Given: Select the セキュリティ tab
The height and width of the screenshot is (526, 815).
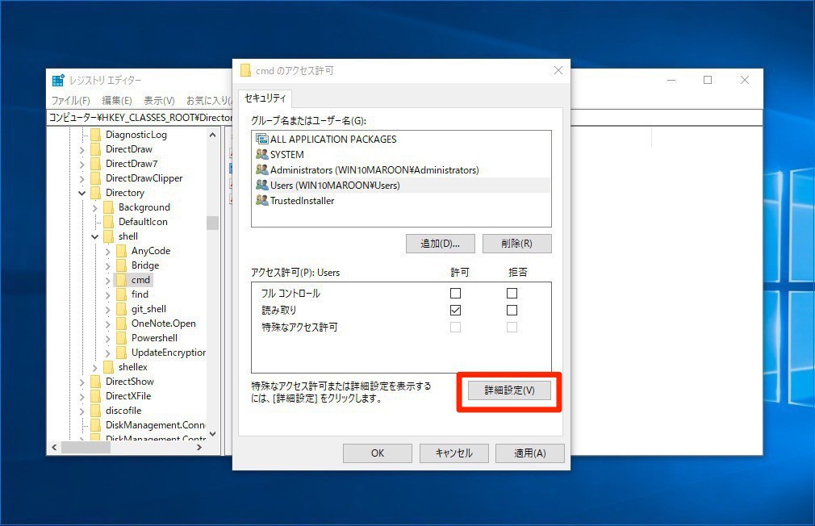Looking at the screenshot, I should tap(265, 98).
